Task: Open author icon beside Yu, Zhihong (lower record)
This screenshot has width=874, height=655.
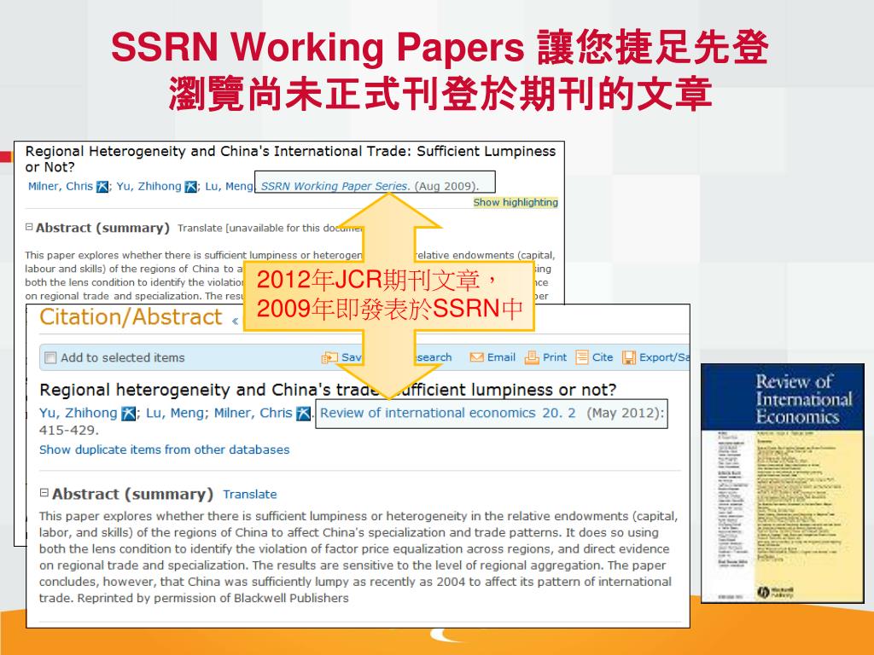Action: pos(129,414)
